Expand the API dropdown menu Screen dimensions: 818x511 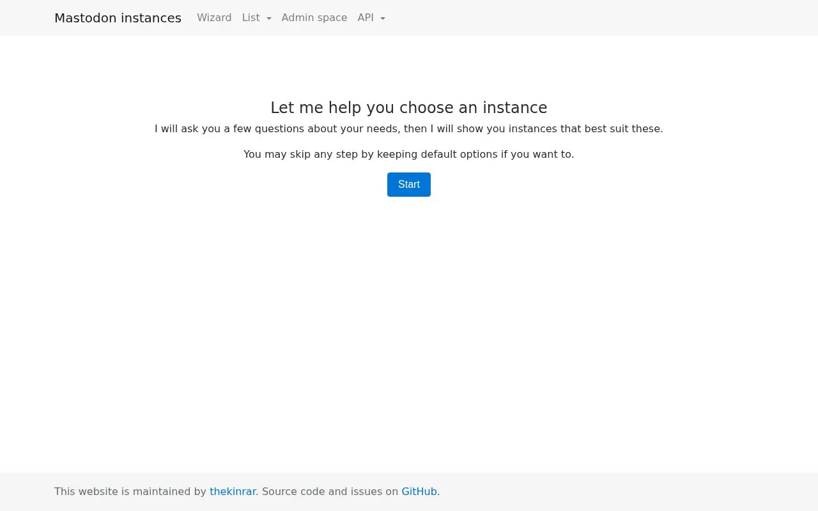point(371,18)
